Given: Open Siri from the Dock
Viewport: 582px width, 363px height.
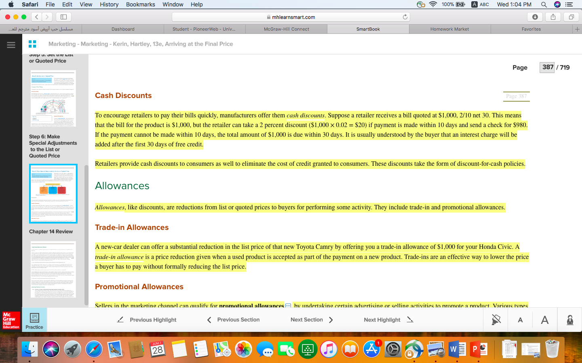Looking at the screenshot, I should (51, 349).
